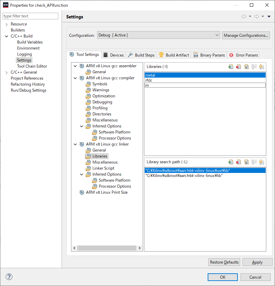Click the Apply button
Image resolution: width=275 pixels, height=286 pixels.
click(257, 262)
